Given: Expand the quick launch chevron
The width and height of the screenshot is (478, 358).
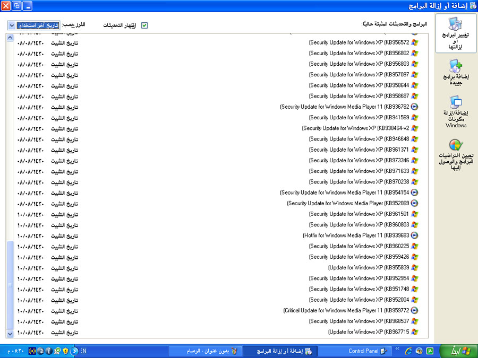Looking at the screenshot, I should (x=397, y=349).
